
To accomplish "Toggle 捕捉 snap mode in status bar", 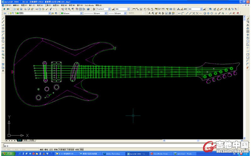I will [x=41, y=149].
